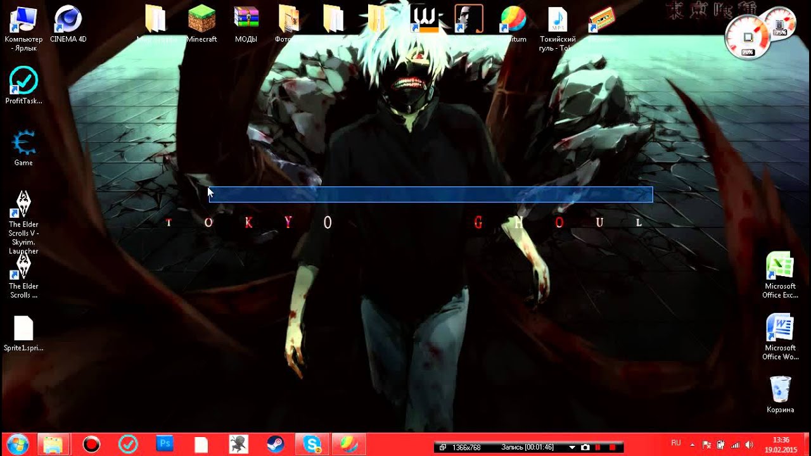811x456 pixels.
Task: Stop recording in the recorder bar
Action: coord(612,448)
